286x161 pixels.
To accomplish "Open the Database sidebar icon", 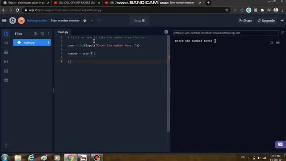I will pyautogui.click(x=6, y=71).
